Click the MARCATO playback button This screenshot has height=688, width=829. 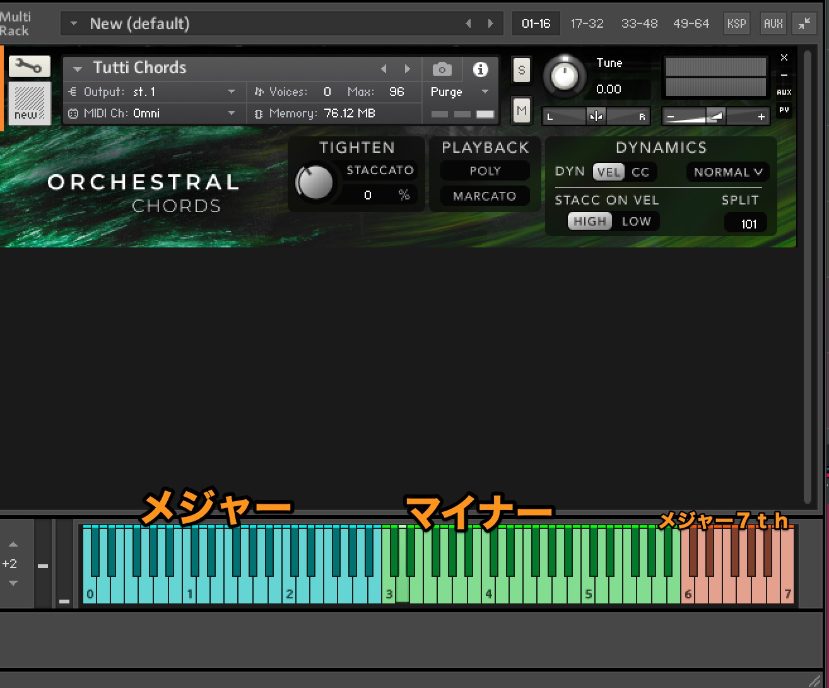click(485, 196)
